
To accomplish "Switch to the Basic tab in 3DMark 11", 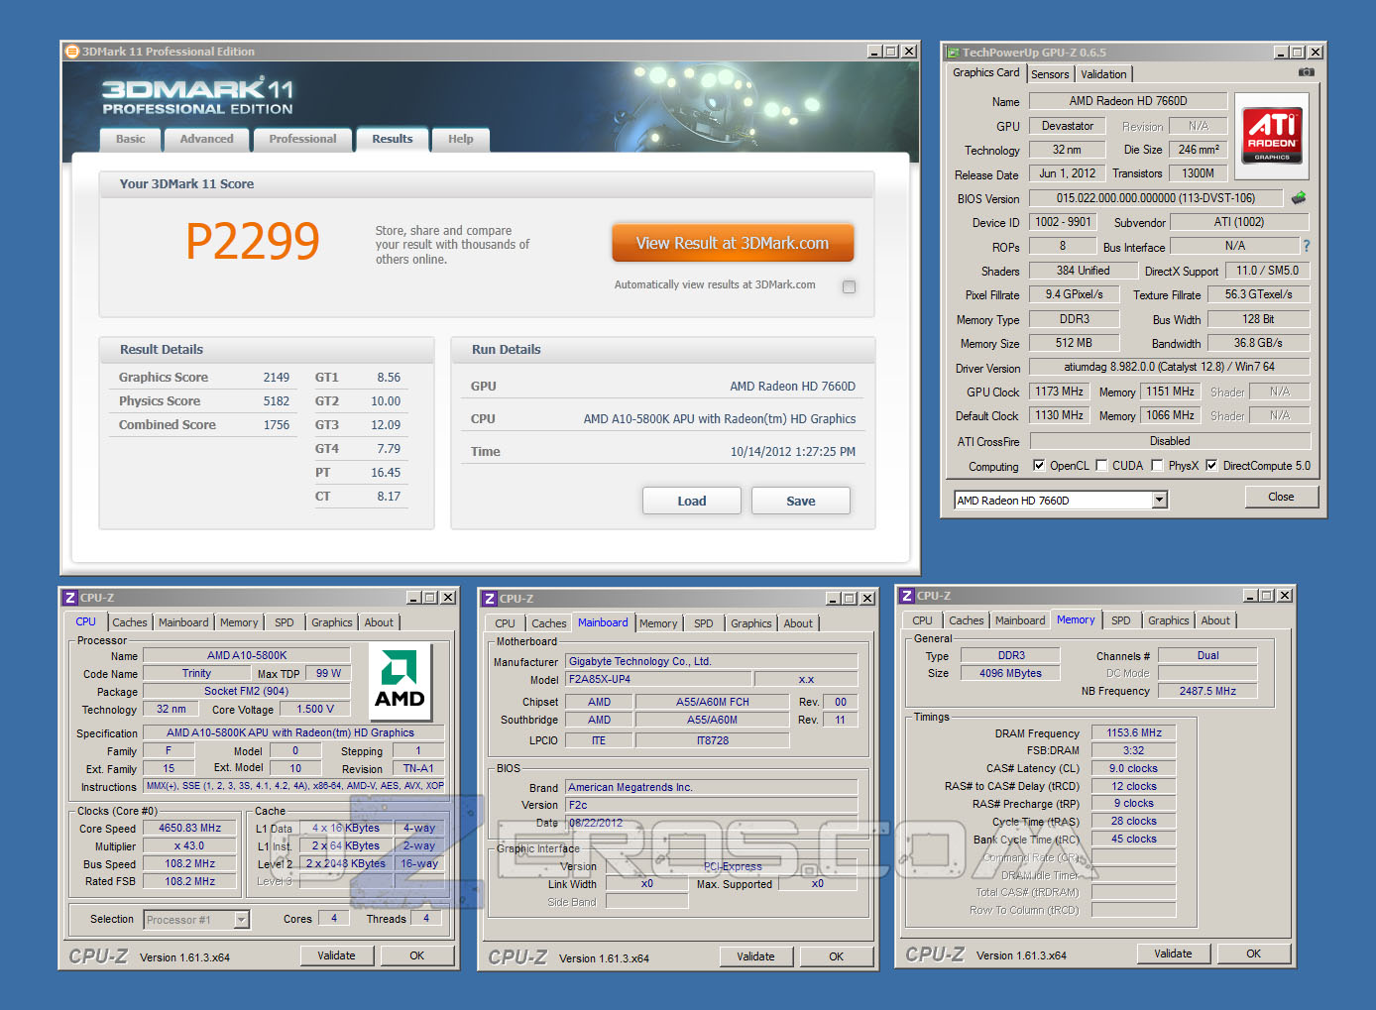I will tap(130, 139).
